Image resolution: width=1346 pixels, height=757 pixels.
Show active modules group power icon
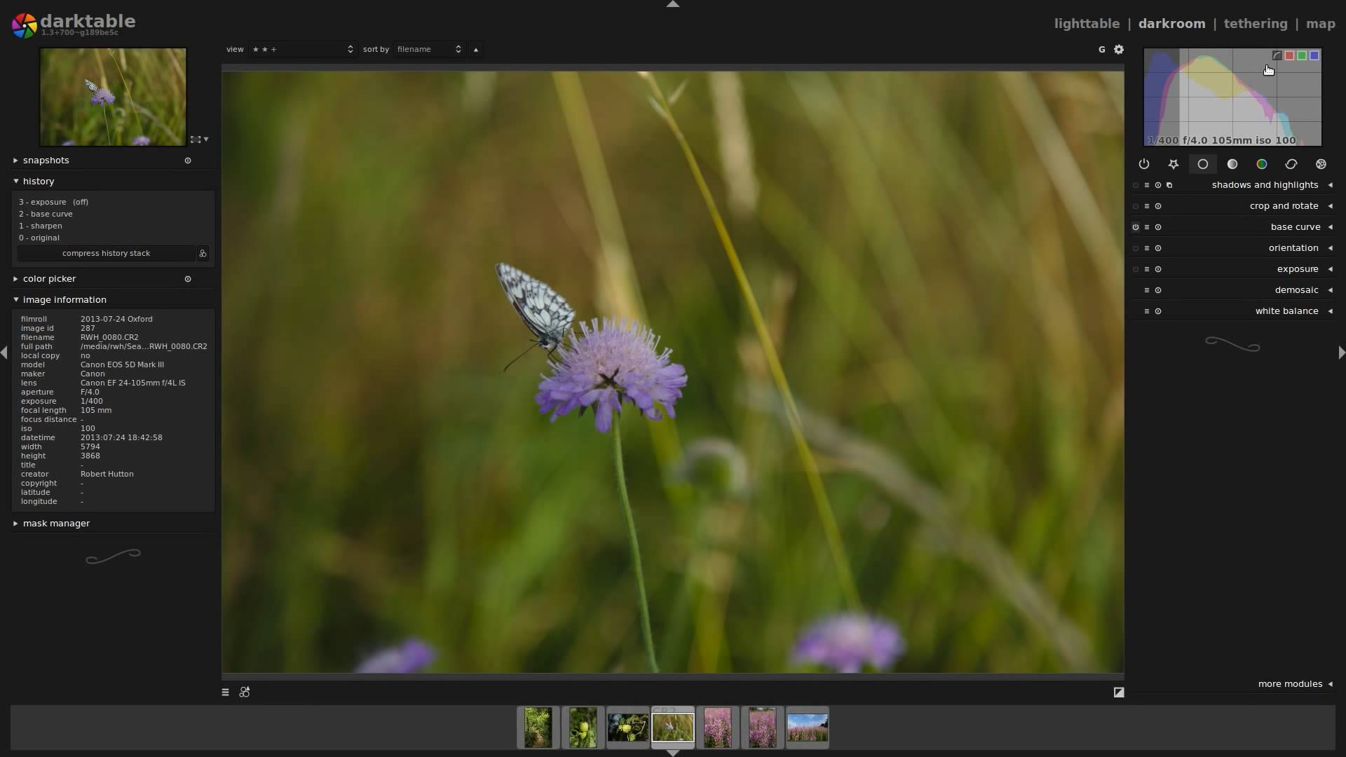pyautogui.click(x=1143, y=164)
